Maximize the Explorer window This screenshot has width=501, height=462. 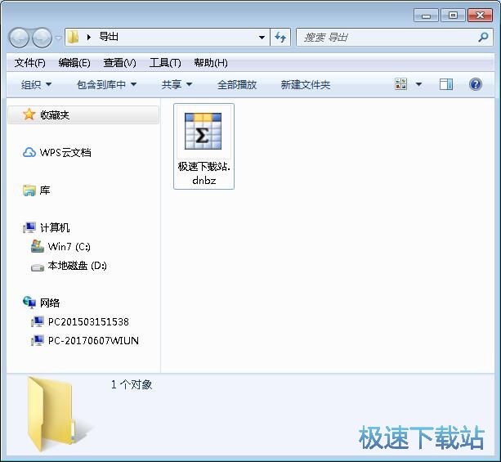[453, 16]
